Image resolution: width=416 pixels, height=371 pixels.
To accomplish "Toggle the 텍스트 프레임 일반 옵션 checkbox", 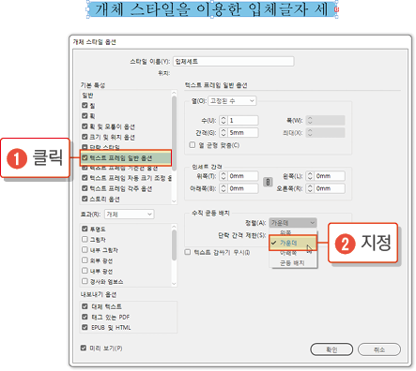I will (x=85, y=157).
